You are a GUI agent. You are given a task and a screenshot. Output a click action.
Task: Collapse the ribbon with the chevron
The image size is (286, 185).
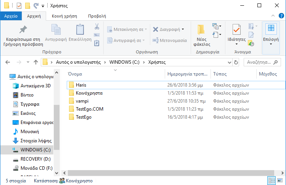point(273,16)
